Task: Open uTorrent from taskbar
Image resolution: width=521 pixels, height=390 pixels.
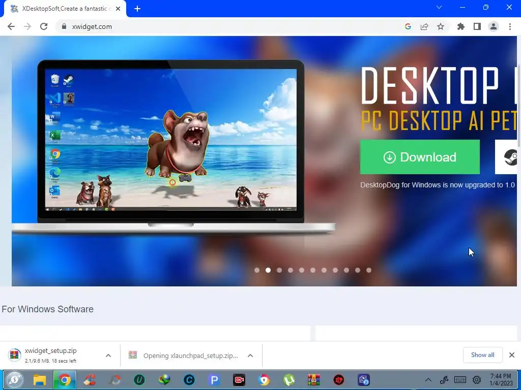Action: 289,380
